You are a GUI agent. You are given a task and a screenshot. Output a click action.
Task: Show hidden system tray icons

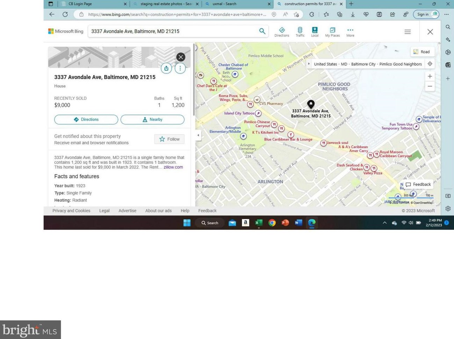tap(385, 223)
